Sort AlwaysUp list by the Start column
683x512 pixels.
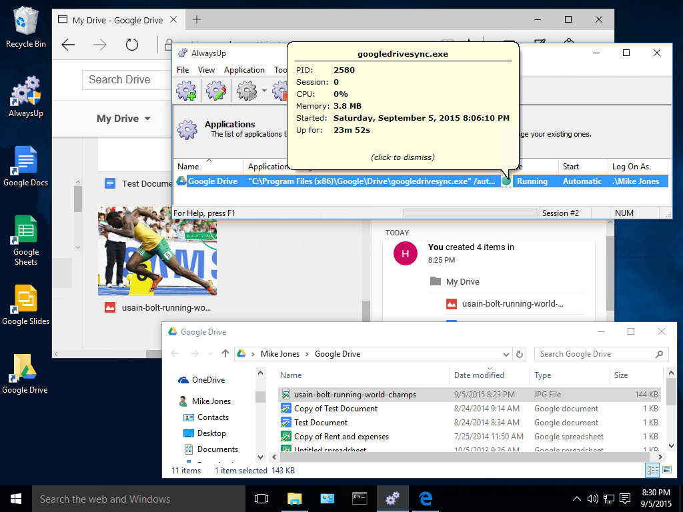pyautogui.click(x=582, y=166)
